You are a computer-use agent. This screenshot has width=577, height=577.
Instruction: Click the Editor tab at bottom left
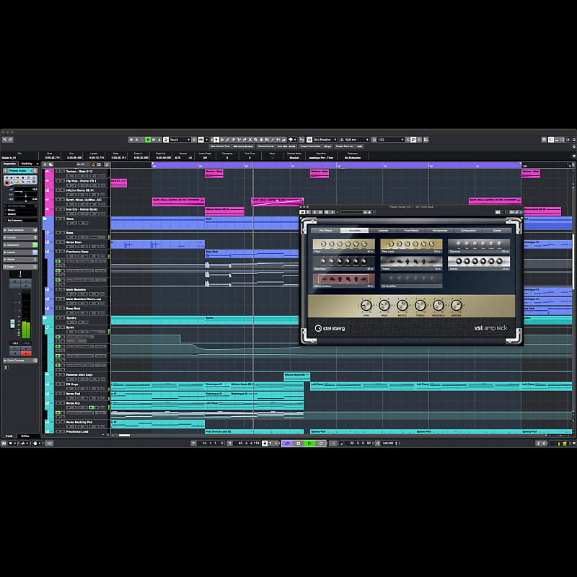point(25,436)
